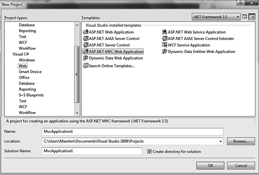
Task: Select Test above the first WCF item
Action: click(22, 37)
